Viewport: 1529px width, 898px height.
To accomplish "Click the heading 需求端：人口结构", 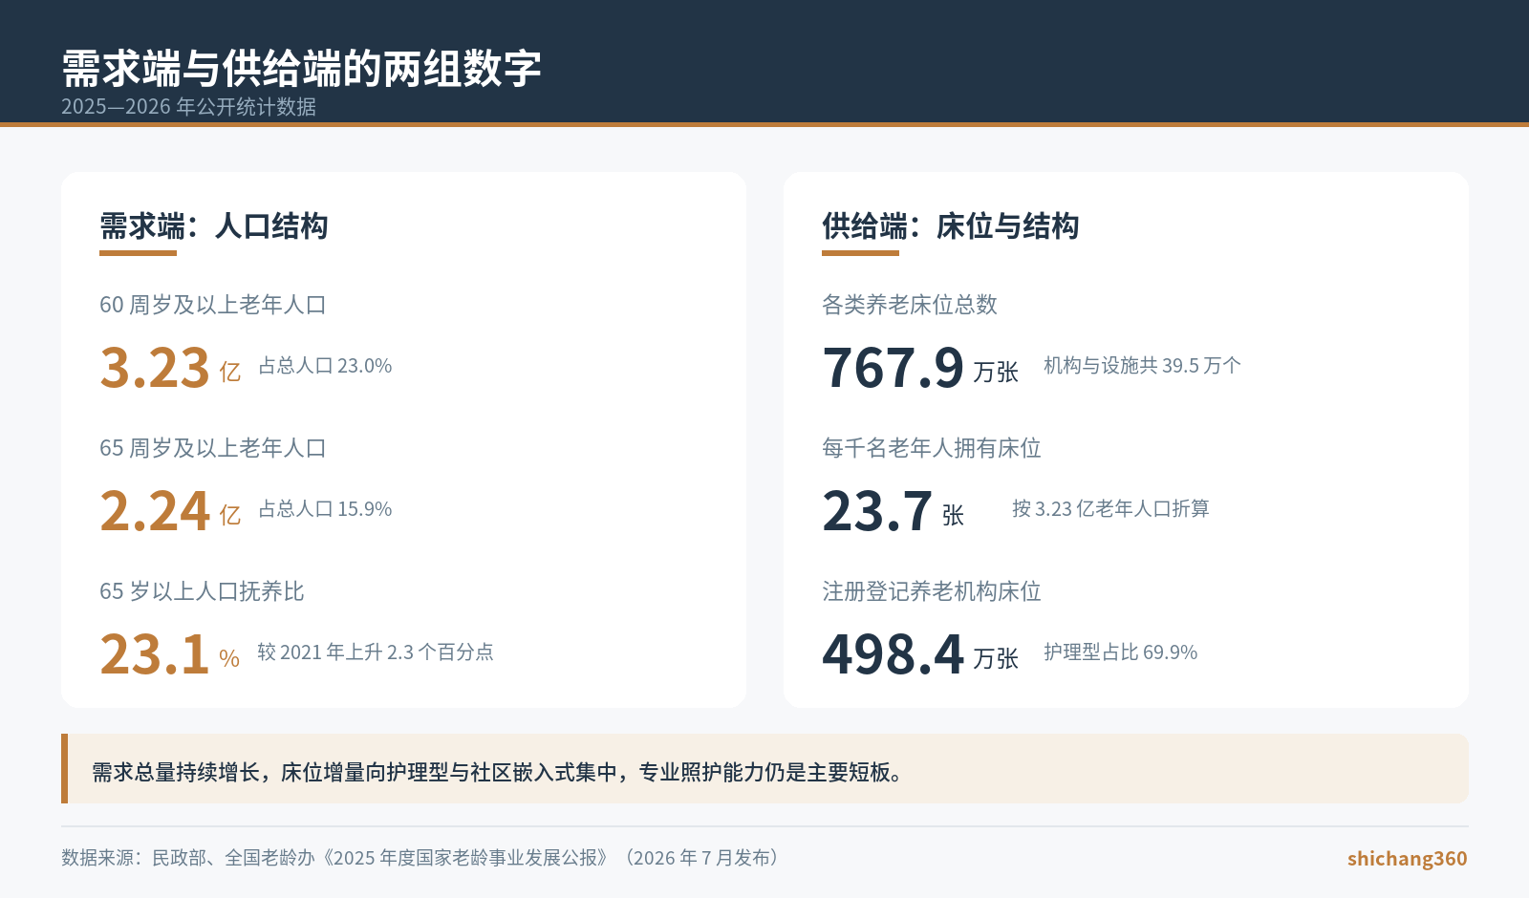I will click(214, 226).
